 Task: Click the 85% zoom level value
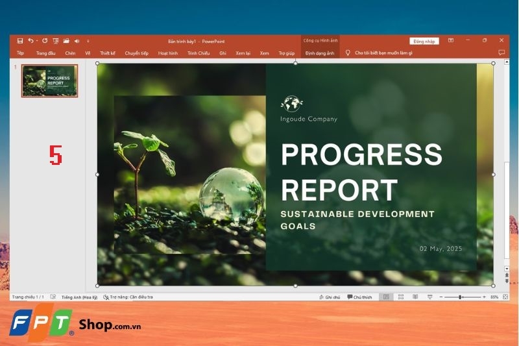(494, 297)
